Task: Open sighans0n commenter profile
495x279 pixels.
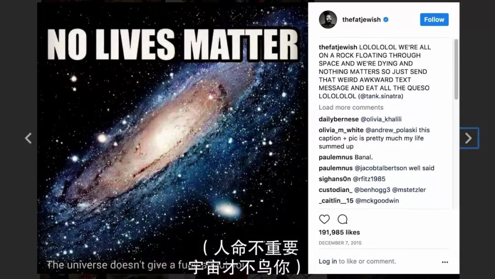Action: pos(335,179)
